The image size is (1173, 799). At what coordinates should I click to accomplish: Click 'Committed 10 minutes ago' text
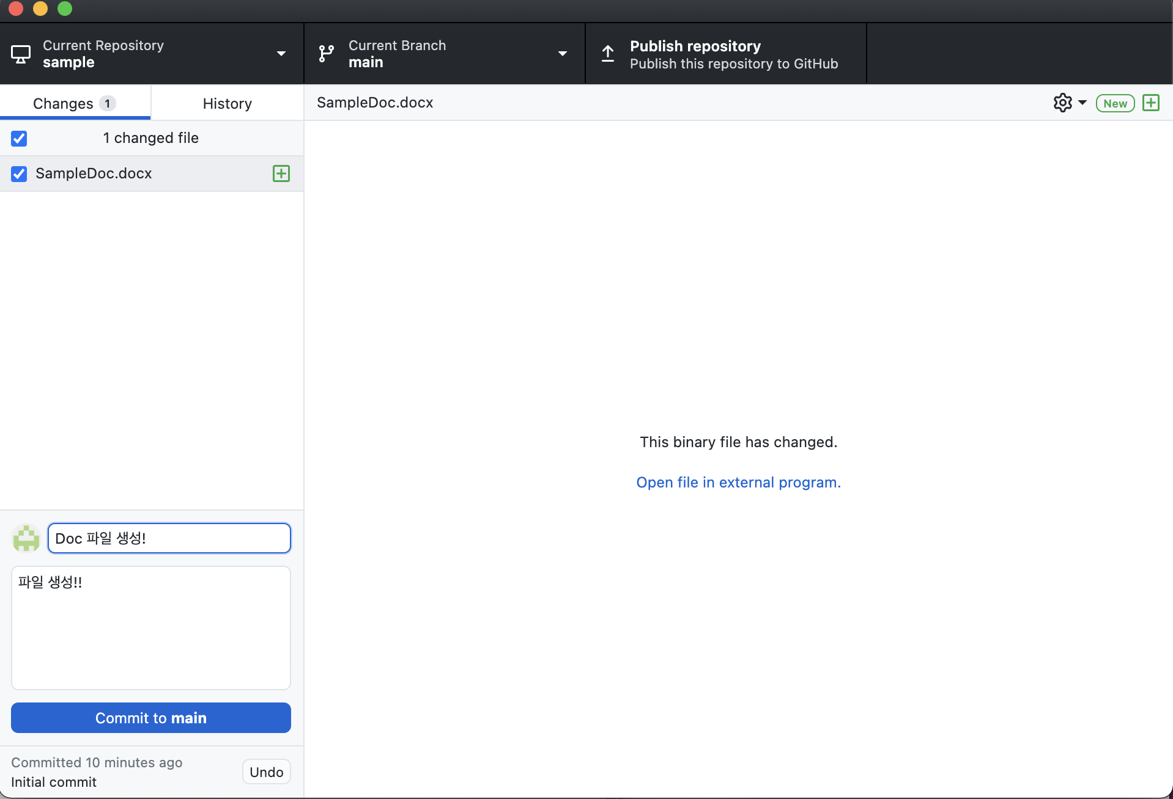97,762
